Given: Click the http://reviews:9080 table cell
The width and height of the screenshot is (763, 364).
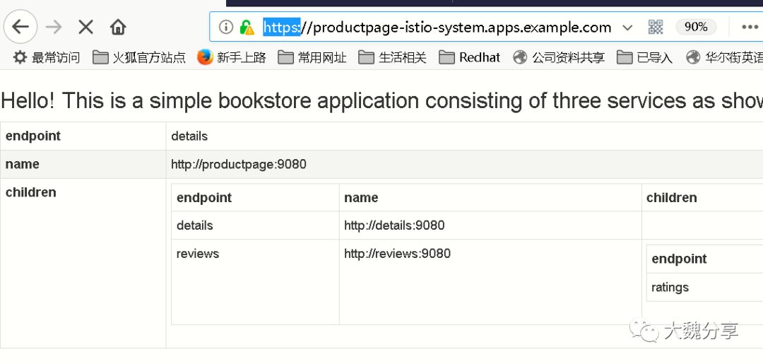Looking at the screenshot, I should tap(397, 254).
